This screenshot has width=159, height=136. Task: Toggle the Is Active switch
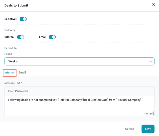[23, 19]
